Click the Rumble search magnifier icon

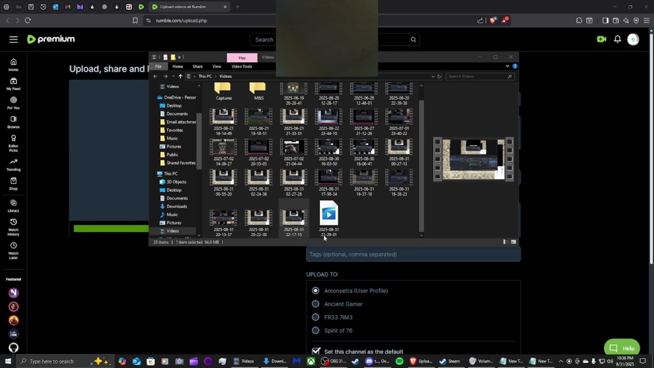click(413, 39)
